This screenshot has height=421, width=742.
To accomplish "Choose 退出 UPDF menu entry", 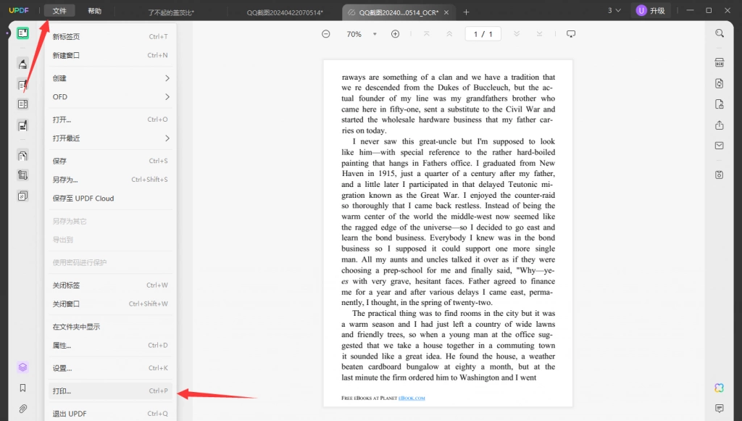I will coord(110,414).
